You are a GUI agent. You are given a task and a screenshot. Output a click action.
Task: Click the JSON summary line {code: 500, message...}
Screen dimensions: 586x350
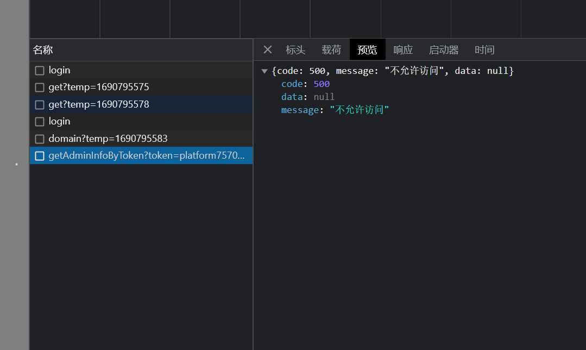click(393, 71)
